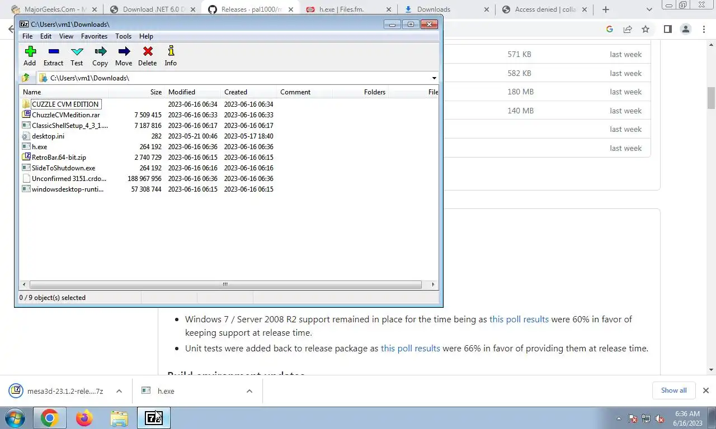This screenshot has height=429, width=716.
Task: Sort file list by Size column
Action: point(136,92)
